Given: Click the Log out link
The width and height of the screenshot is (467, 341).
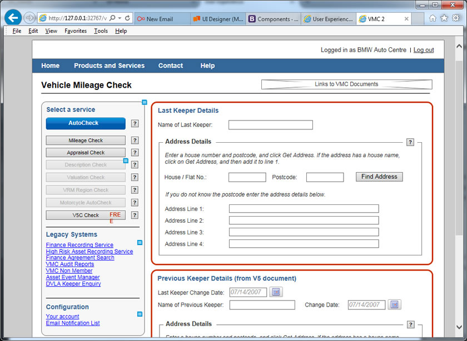Looking at the screenshot, I should point(424,50).
